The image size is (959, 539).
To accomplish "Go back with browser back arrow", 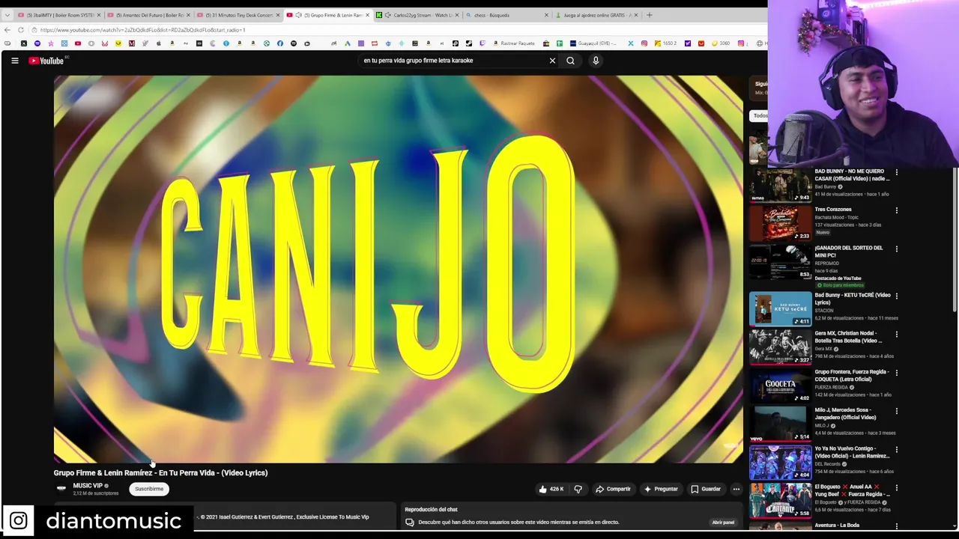I will 7,30.
